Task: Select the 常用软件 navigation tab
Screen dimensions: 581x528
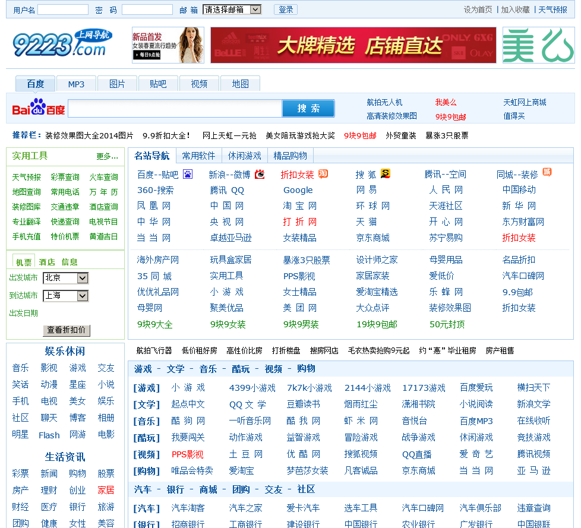Action: coord(198,156)
